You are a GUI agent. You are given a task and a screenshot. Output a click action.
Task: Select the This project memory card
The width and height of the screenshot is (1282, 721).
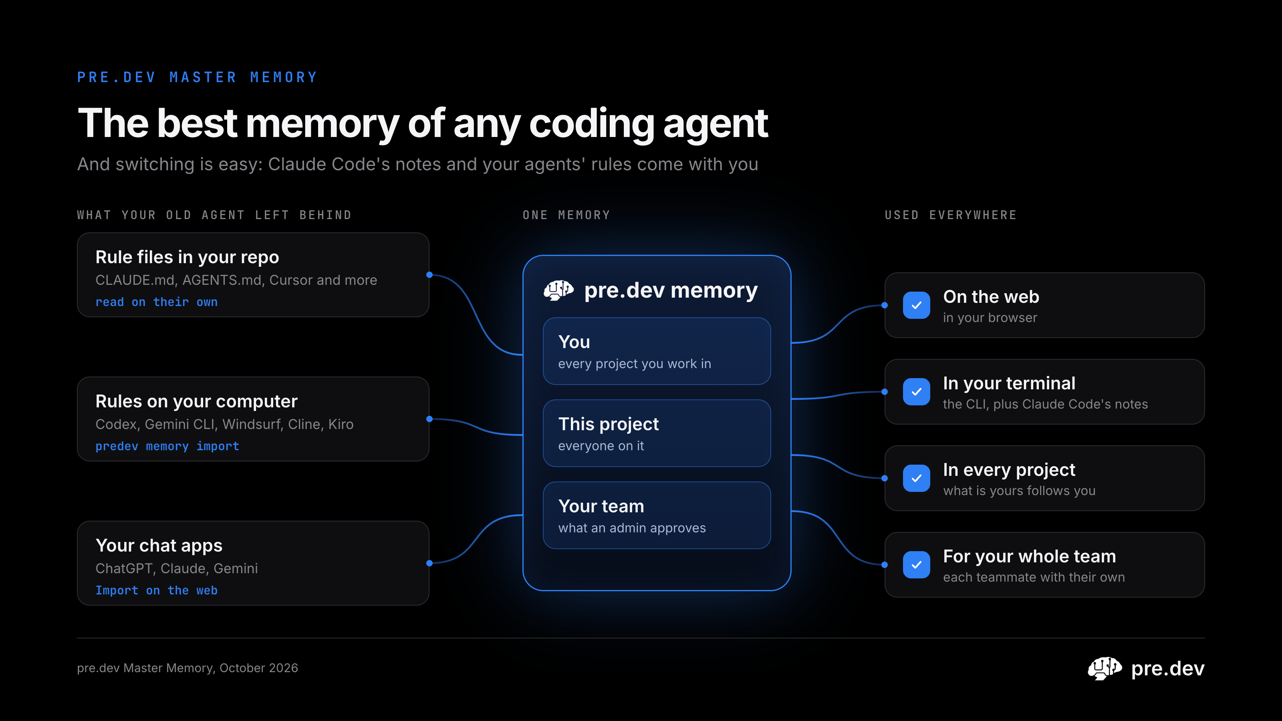657,433
